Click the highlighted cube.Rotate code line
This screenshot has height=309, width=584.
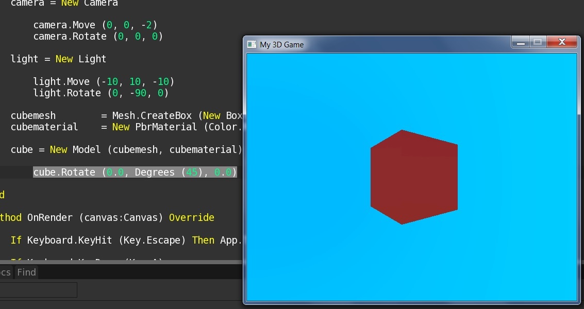click(135, 172)
